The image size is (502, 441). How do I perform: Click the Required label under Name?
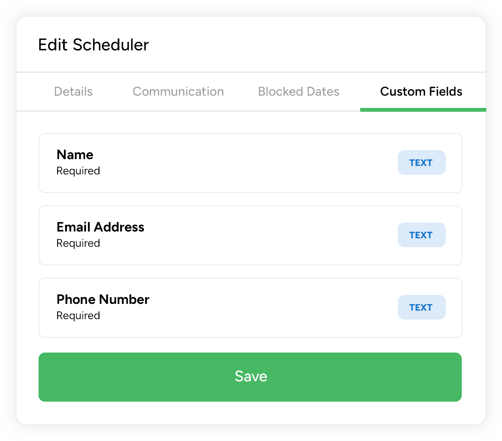(x=78, y=171)
